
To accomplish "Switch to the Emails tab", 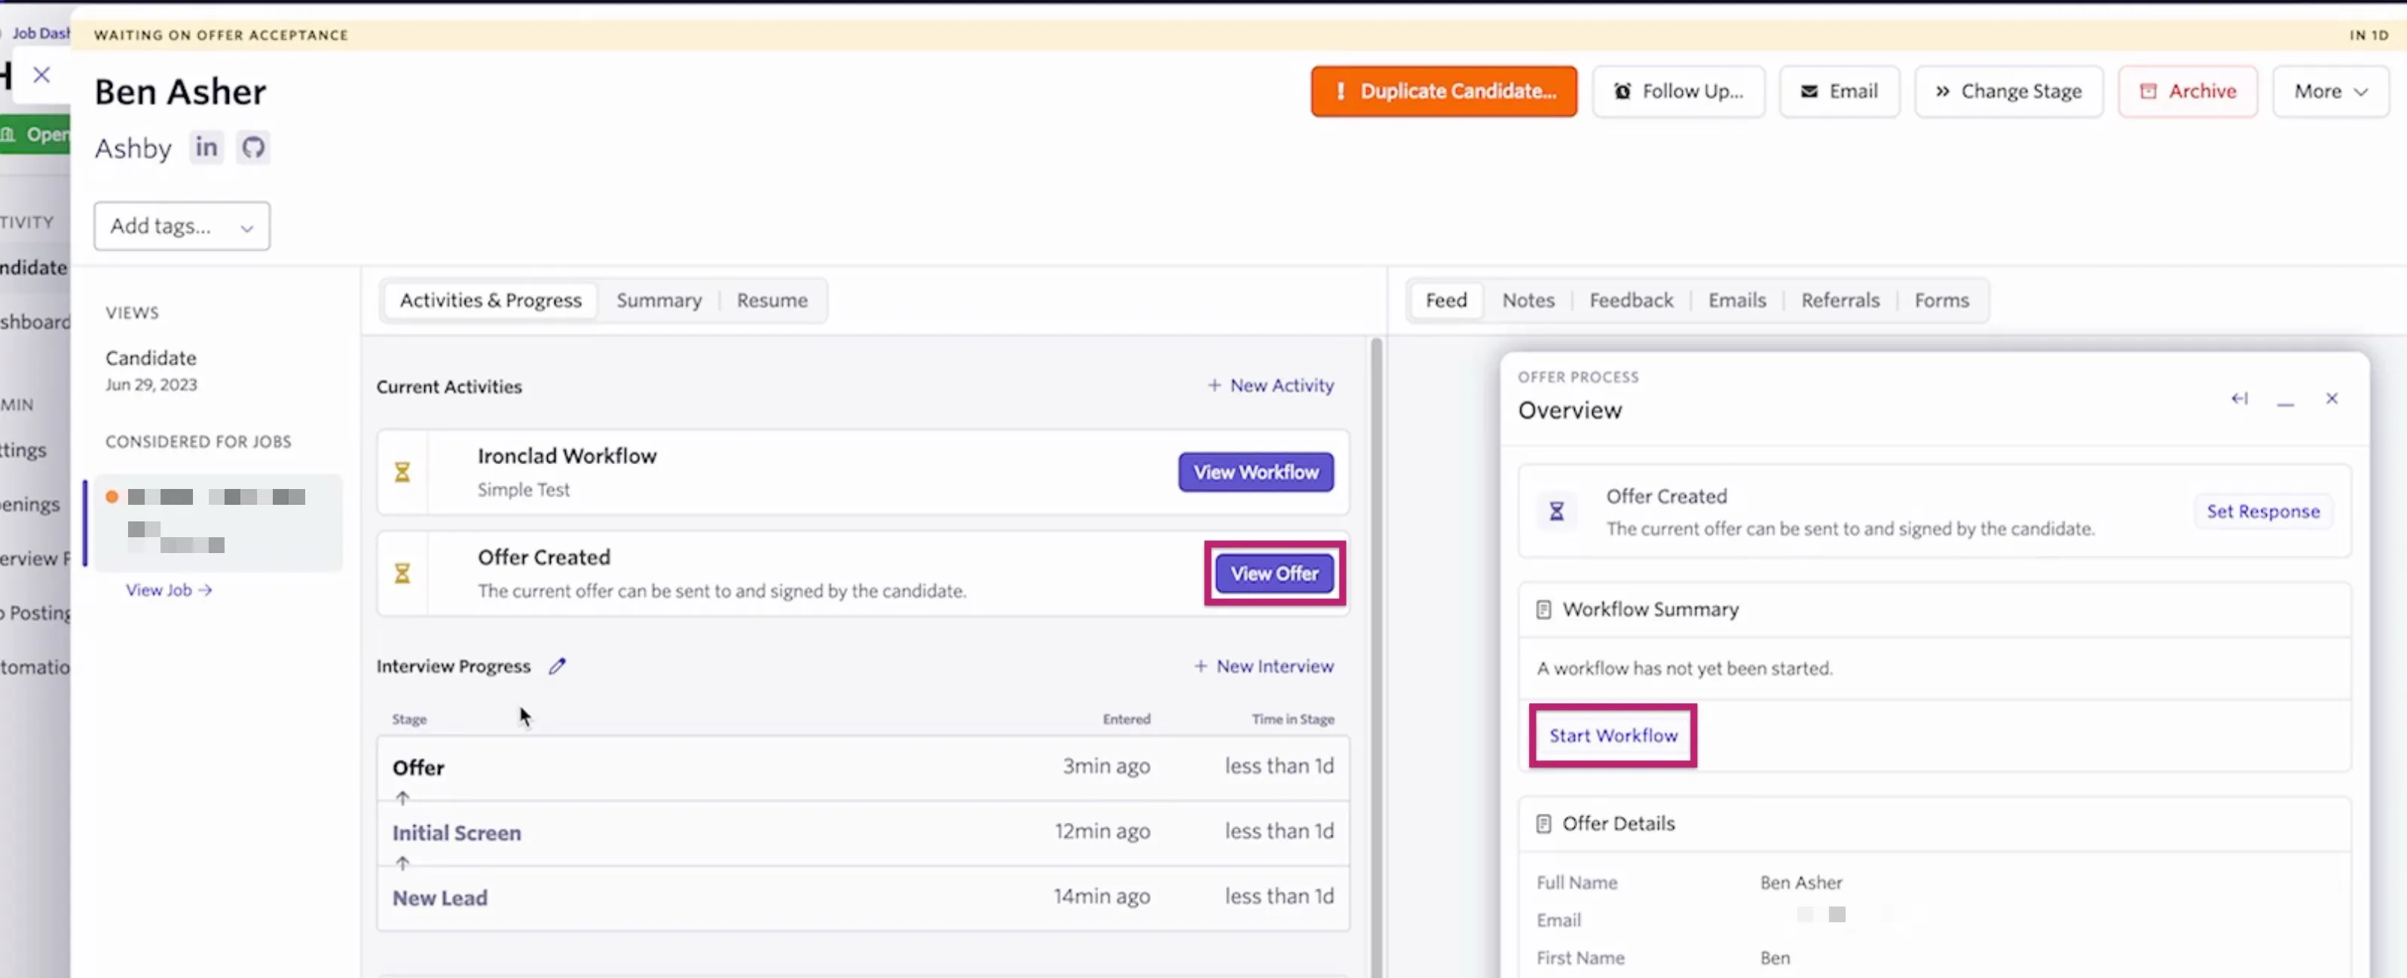I will click(x=1736, y=301).
